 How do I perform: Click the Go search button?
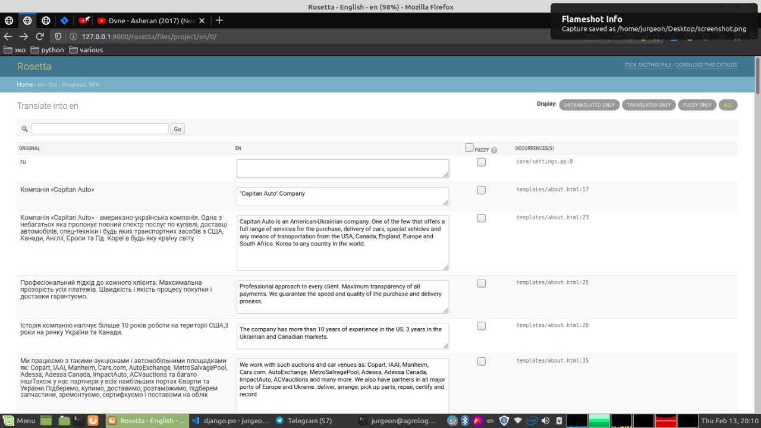tap(177, 128)
